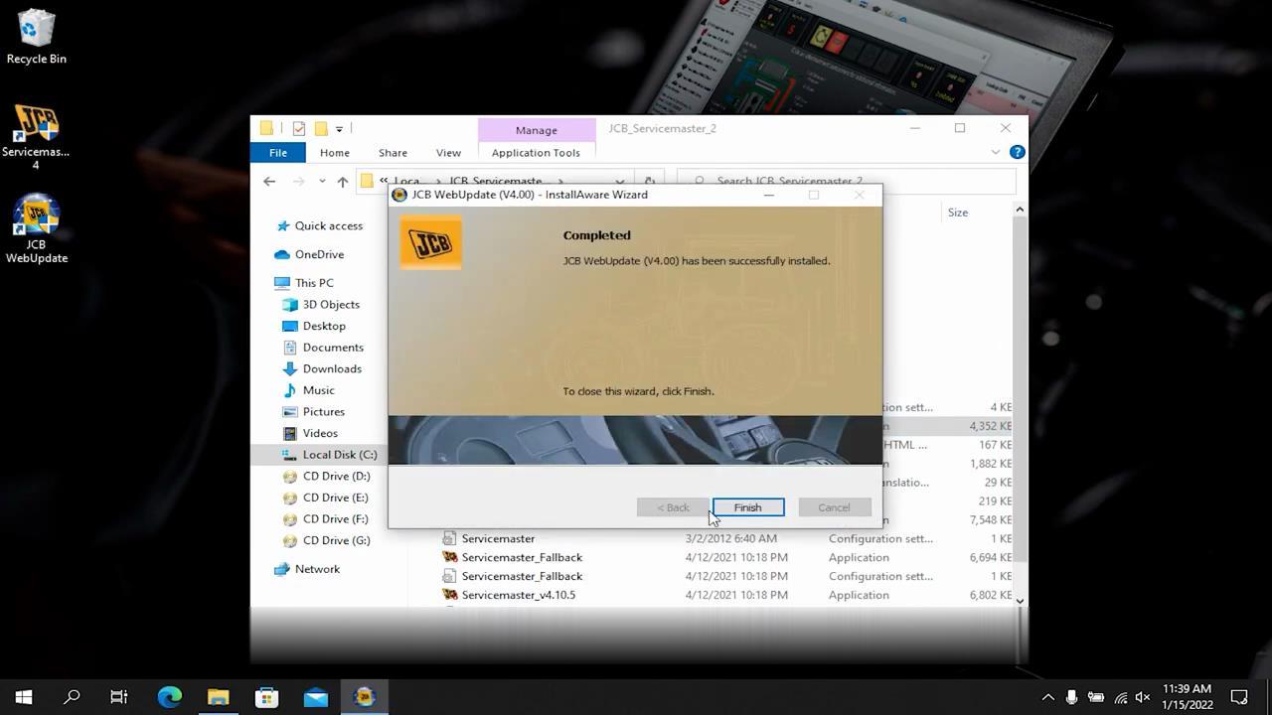Click the Properties quick access toolbar icon
Viewport: 1272px width, 715px height.
[298, 128]
